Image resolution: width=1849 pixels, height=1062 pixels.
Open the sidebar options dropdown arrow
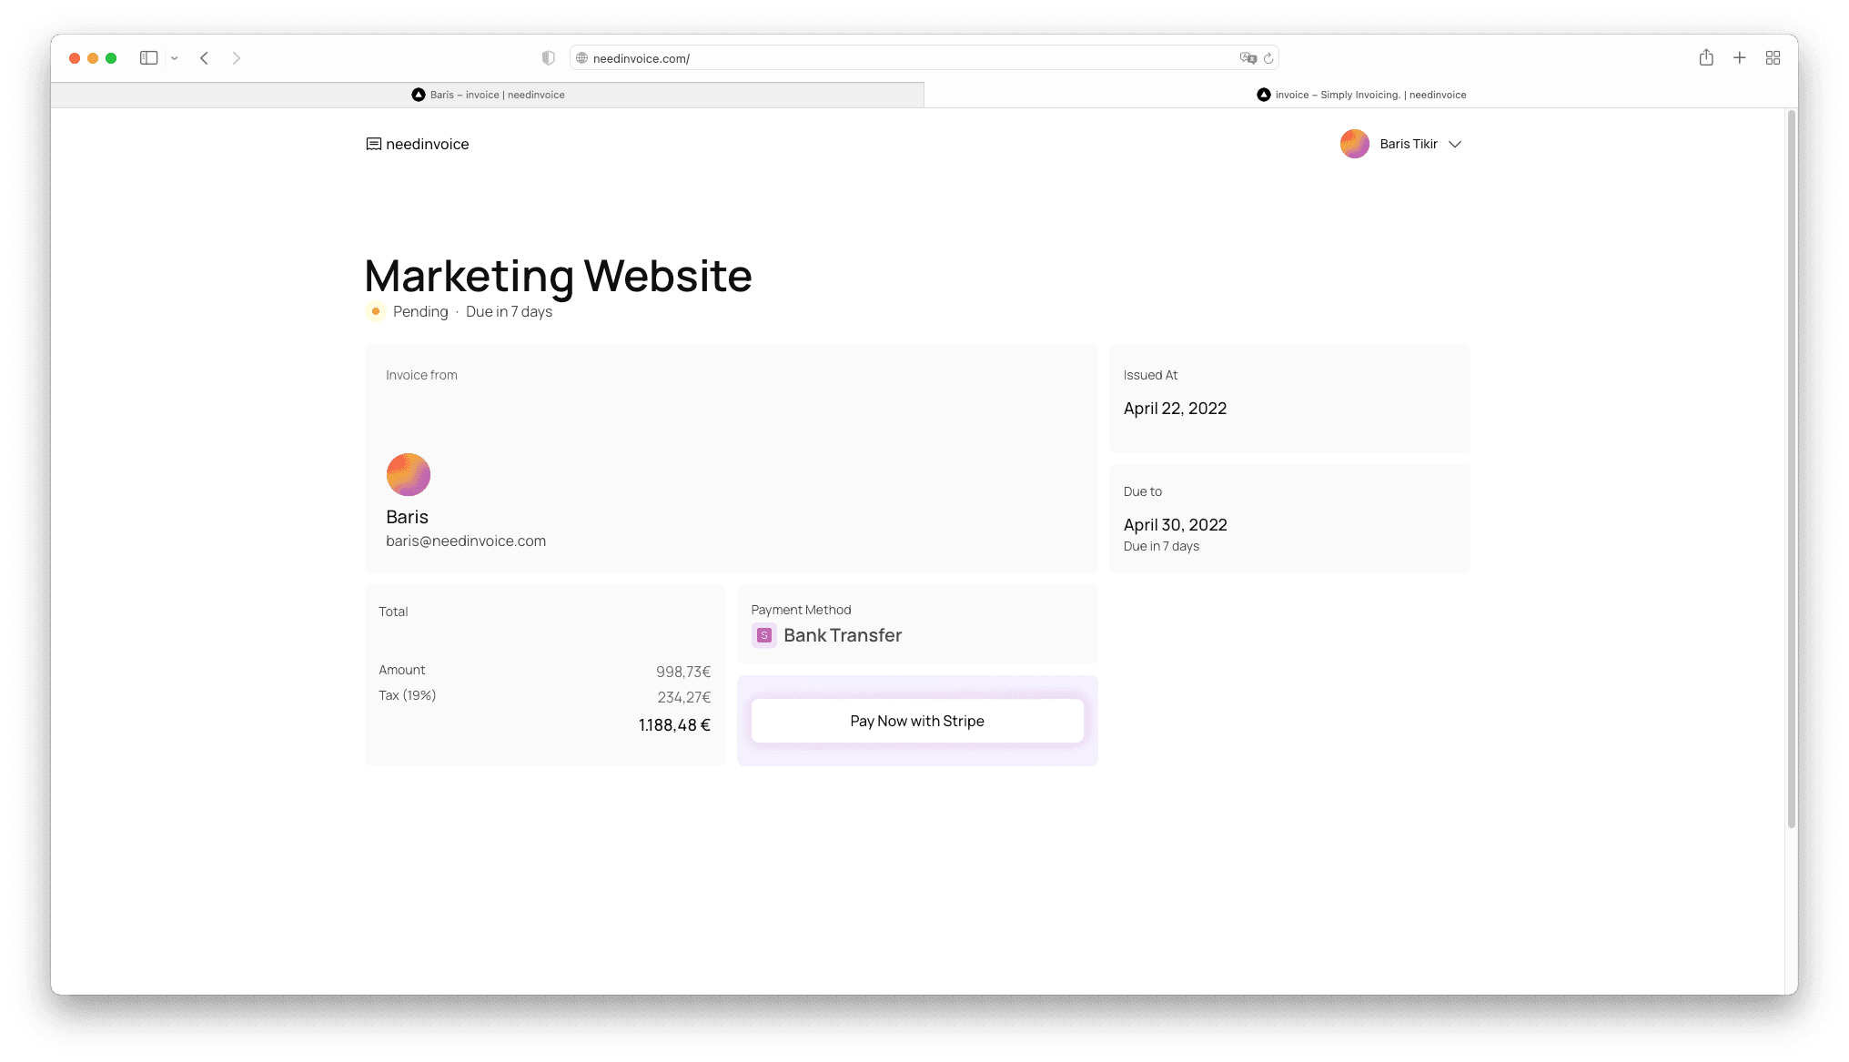click(174, 58)
